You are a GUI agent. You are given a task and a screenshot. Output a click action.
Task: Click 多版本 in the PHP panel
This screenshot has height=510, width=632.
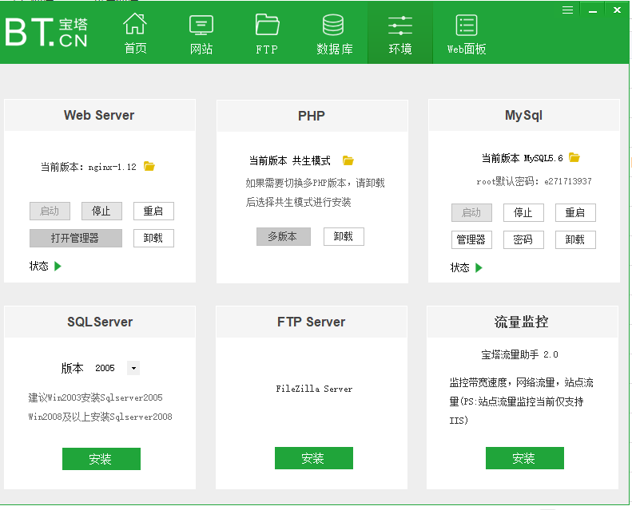[284, 236]
